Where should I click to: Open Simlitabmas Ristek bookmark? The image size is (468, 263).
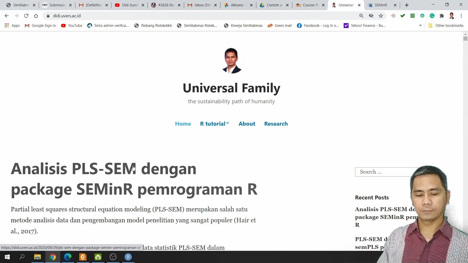(197, 26)
